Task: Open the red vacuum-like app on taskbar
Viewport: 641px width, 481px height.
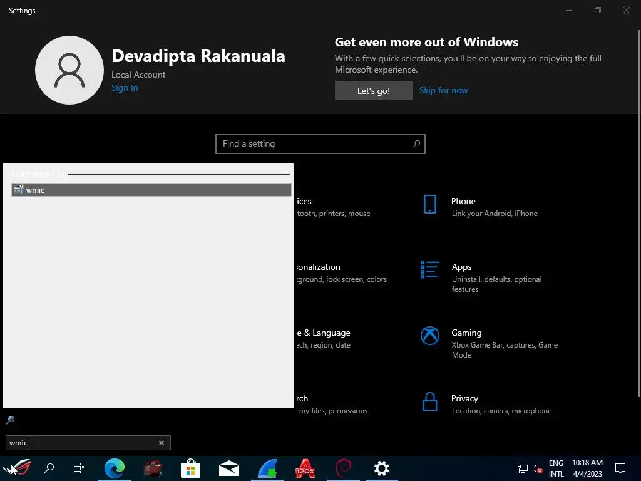Action: click(x=153, y=468)
